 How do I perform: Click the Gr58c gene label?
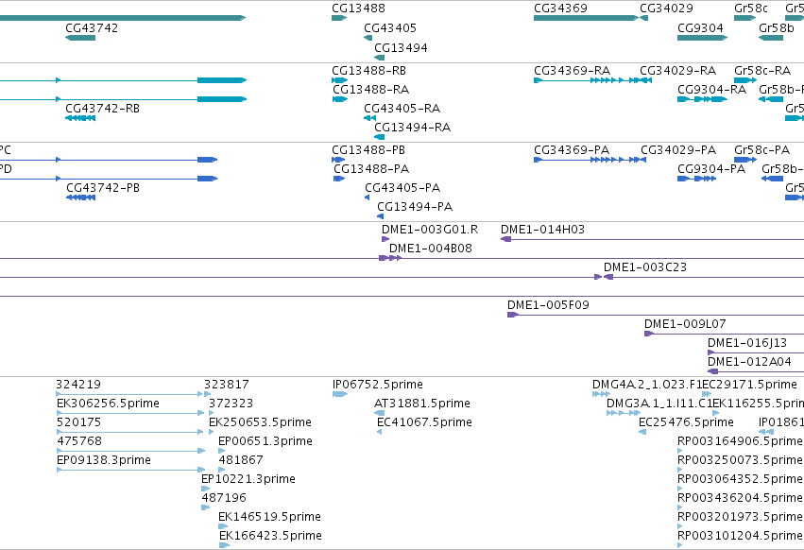(751, 9)
